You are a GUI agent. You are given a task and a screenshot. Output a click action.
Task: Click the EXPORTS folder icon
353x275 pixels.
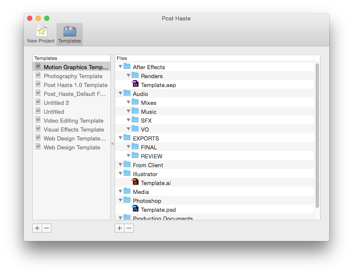coord(127,137)
